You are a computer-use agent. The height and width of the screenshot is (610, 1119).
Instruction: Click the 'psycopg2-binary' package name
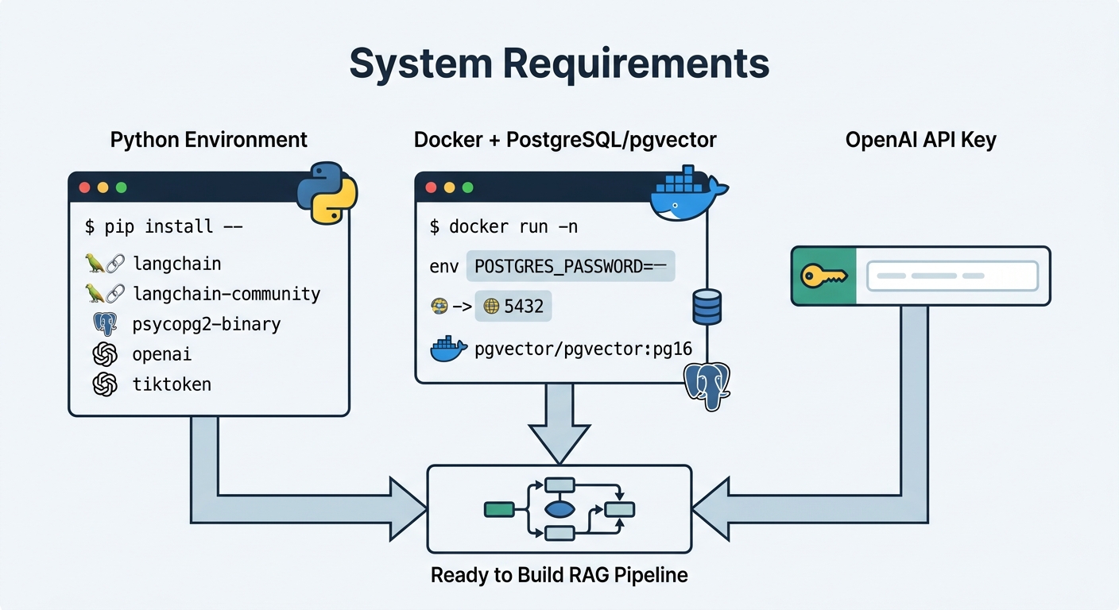(x=207, y=325)
